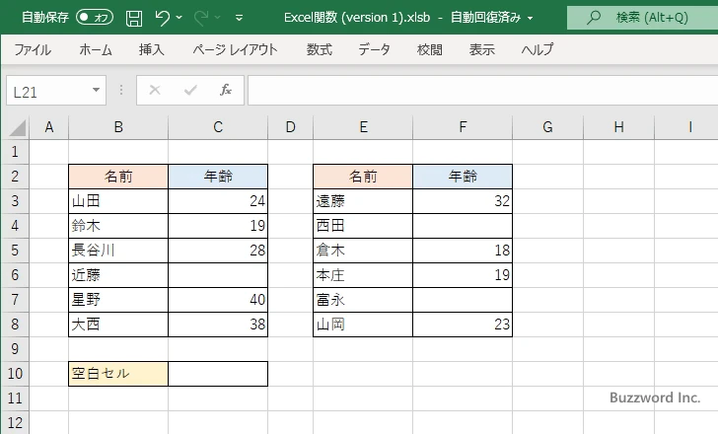Select column C header

[218, 127]
